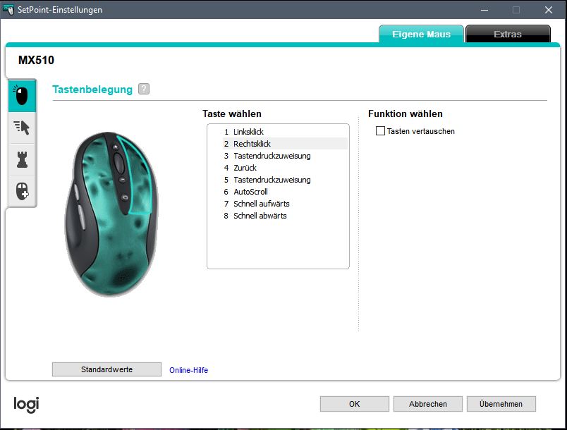Confirm with the OK button
The width and height of the screenshot is (567, 430).
[354, 404]
